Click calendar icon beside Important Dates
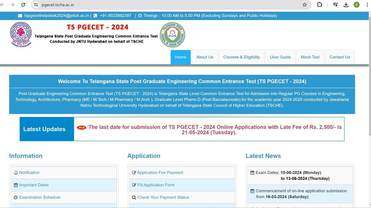371x208 pixels. click(16, 185)
